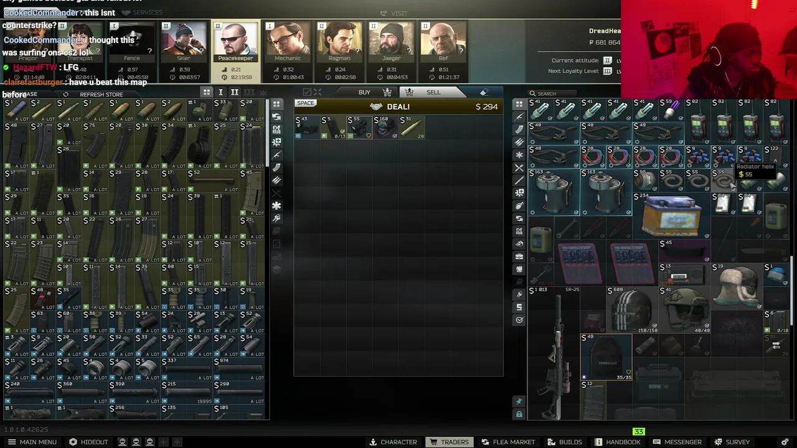Select gear vest category in trader sidebar

click(276, 129)
